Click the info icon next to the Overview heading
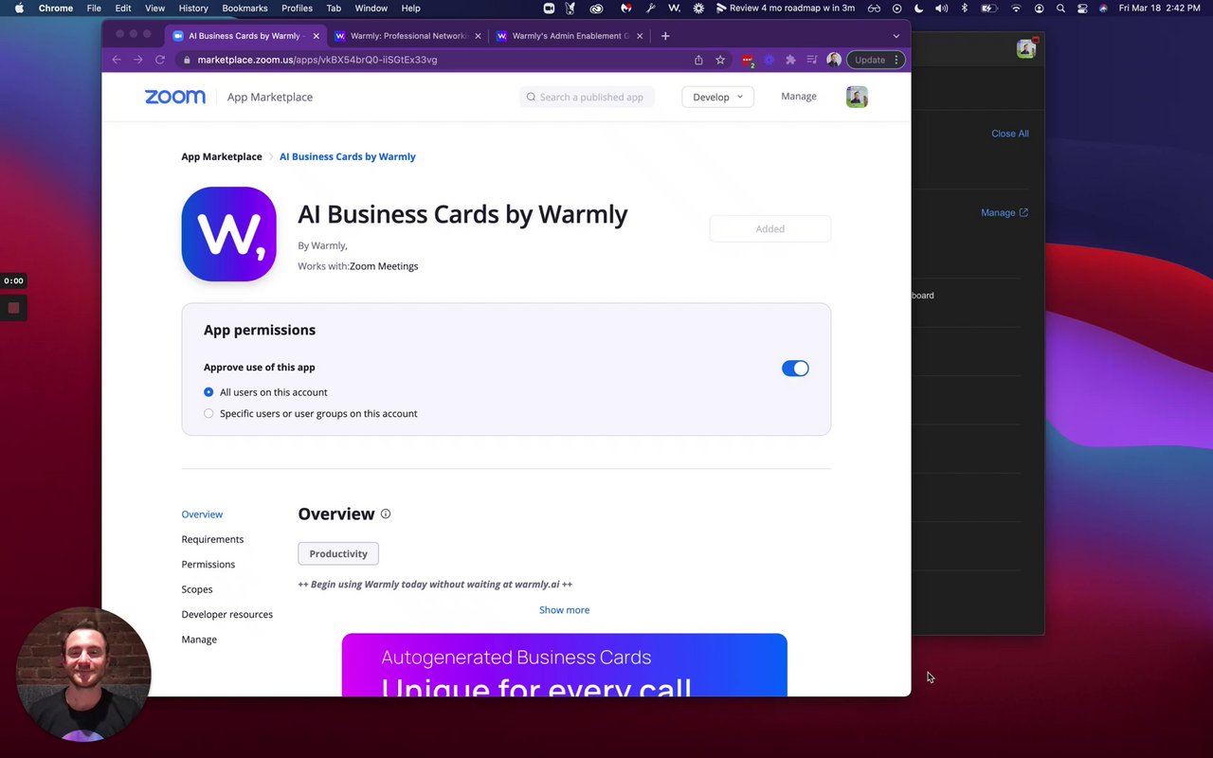This screenshot has width=1213, height=758. click(x=386, y=514)
